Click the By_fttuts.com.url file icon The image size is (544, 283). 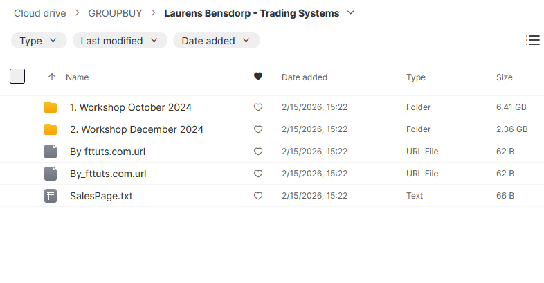coord(51,174)
